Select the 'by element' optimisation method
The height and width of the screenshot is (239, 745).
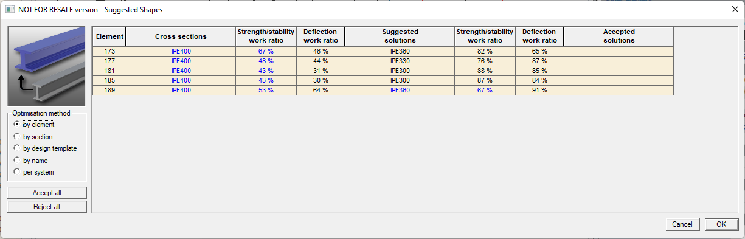click(35, 125)
